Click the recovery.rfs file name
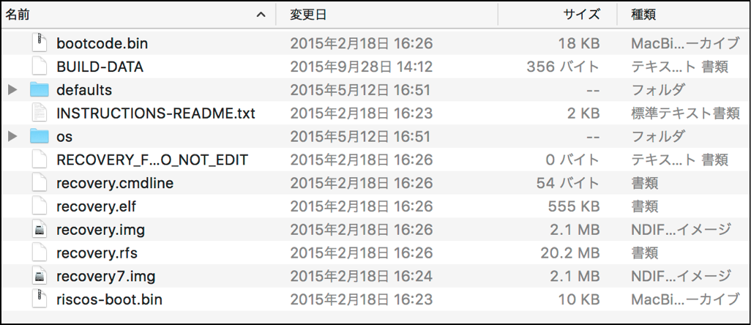 [x=97, y=253]
